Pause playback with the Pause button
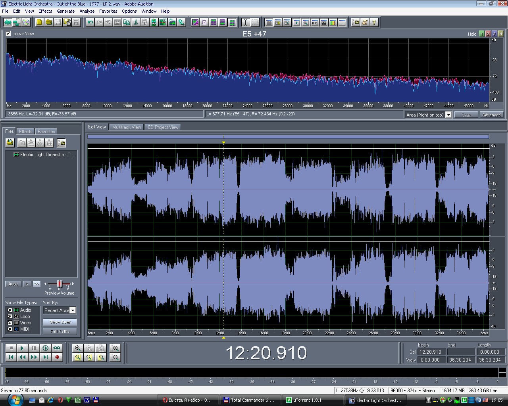 coord(34,348)
